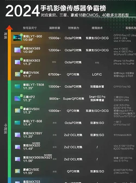This screenshot has width=136, height=183.
Task: Click the model name "索尼LYT-900"
Action: point(33,36)
